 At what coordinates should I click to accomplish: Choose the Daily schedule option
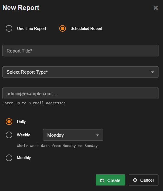9,122
